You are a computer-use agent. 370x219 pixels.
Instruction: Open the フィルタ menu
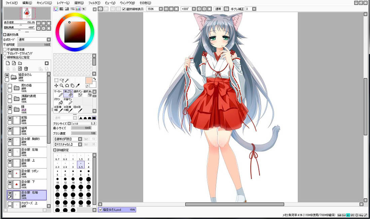pyautogui.click(x=94, y=3)
